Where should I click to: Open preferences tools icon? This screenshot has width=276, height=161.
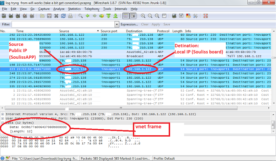click(195, 16)
